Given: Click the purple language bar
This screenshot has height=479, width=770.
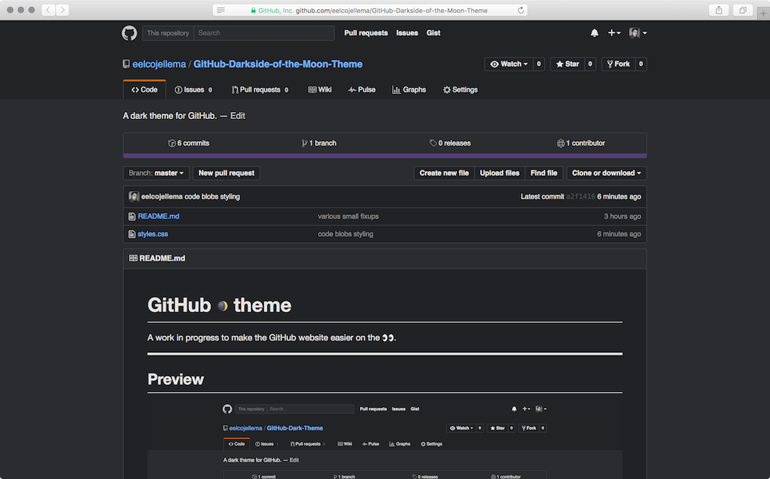Looking at the screenshot, I should pos(384,155).
